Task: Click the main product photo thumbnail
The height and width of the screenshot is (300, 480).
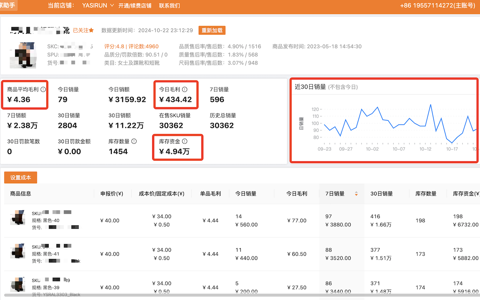Action: (23, 55)
